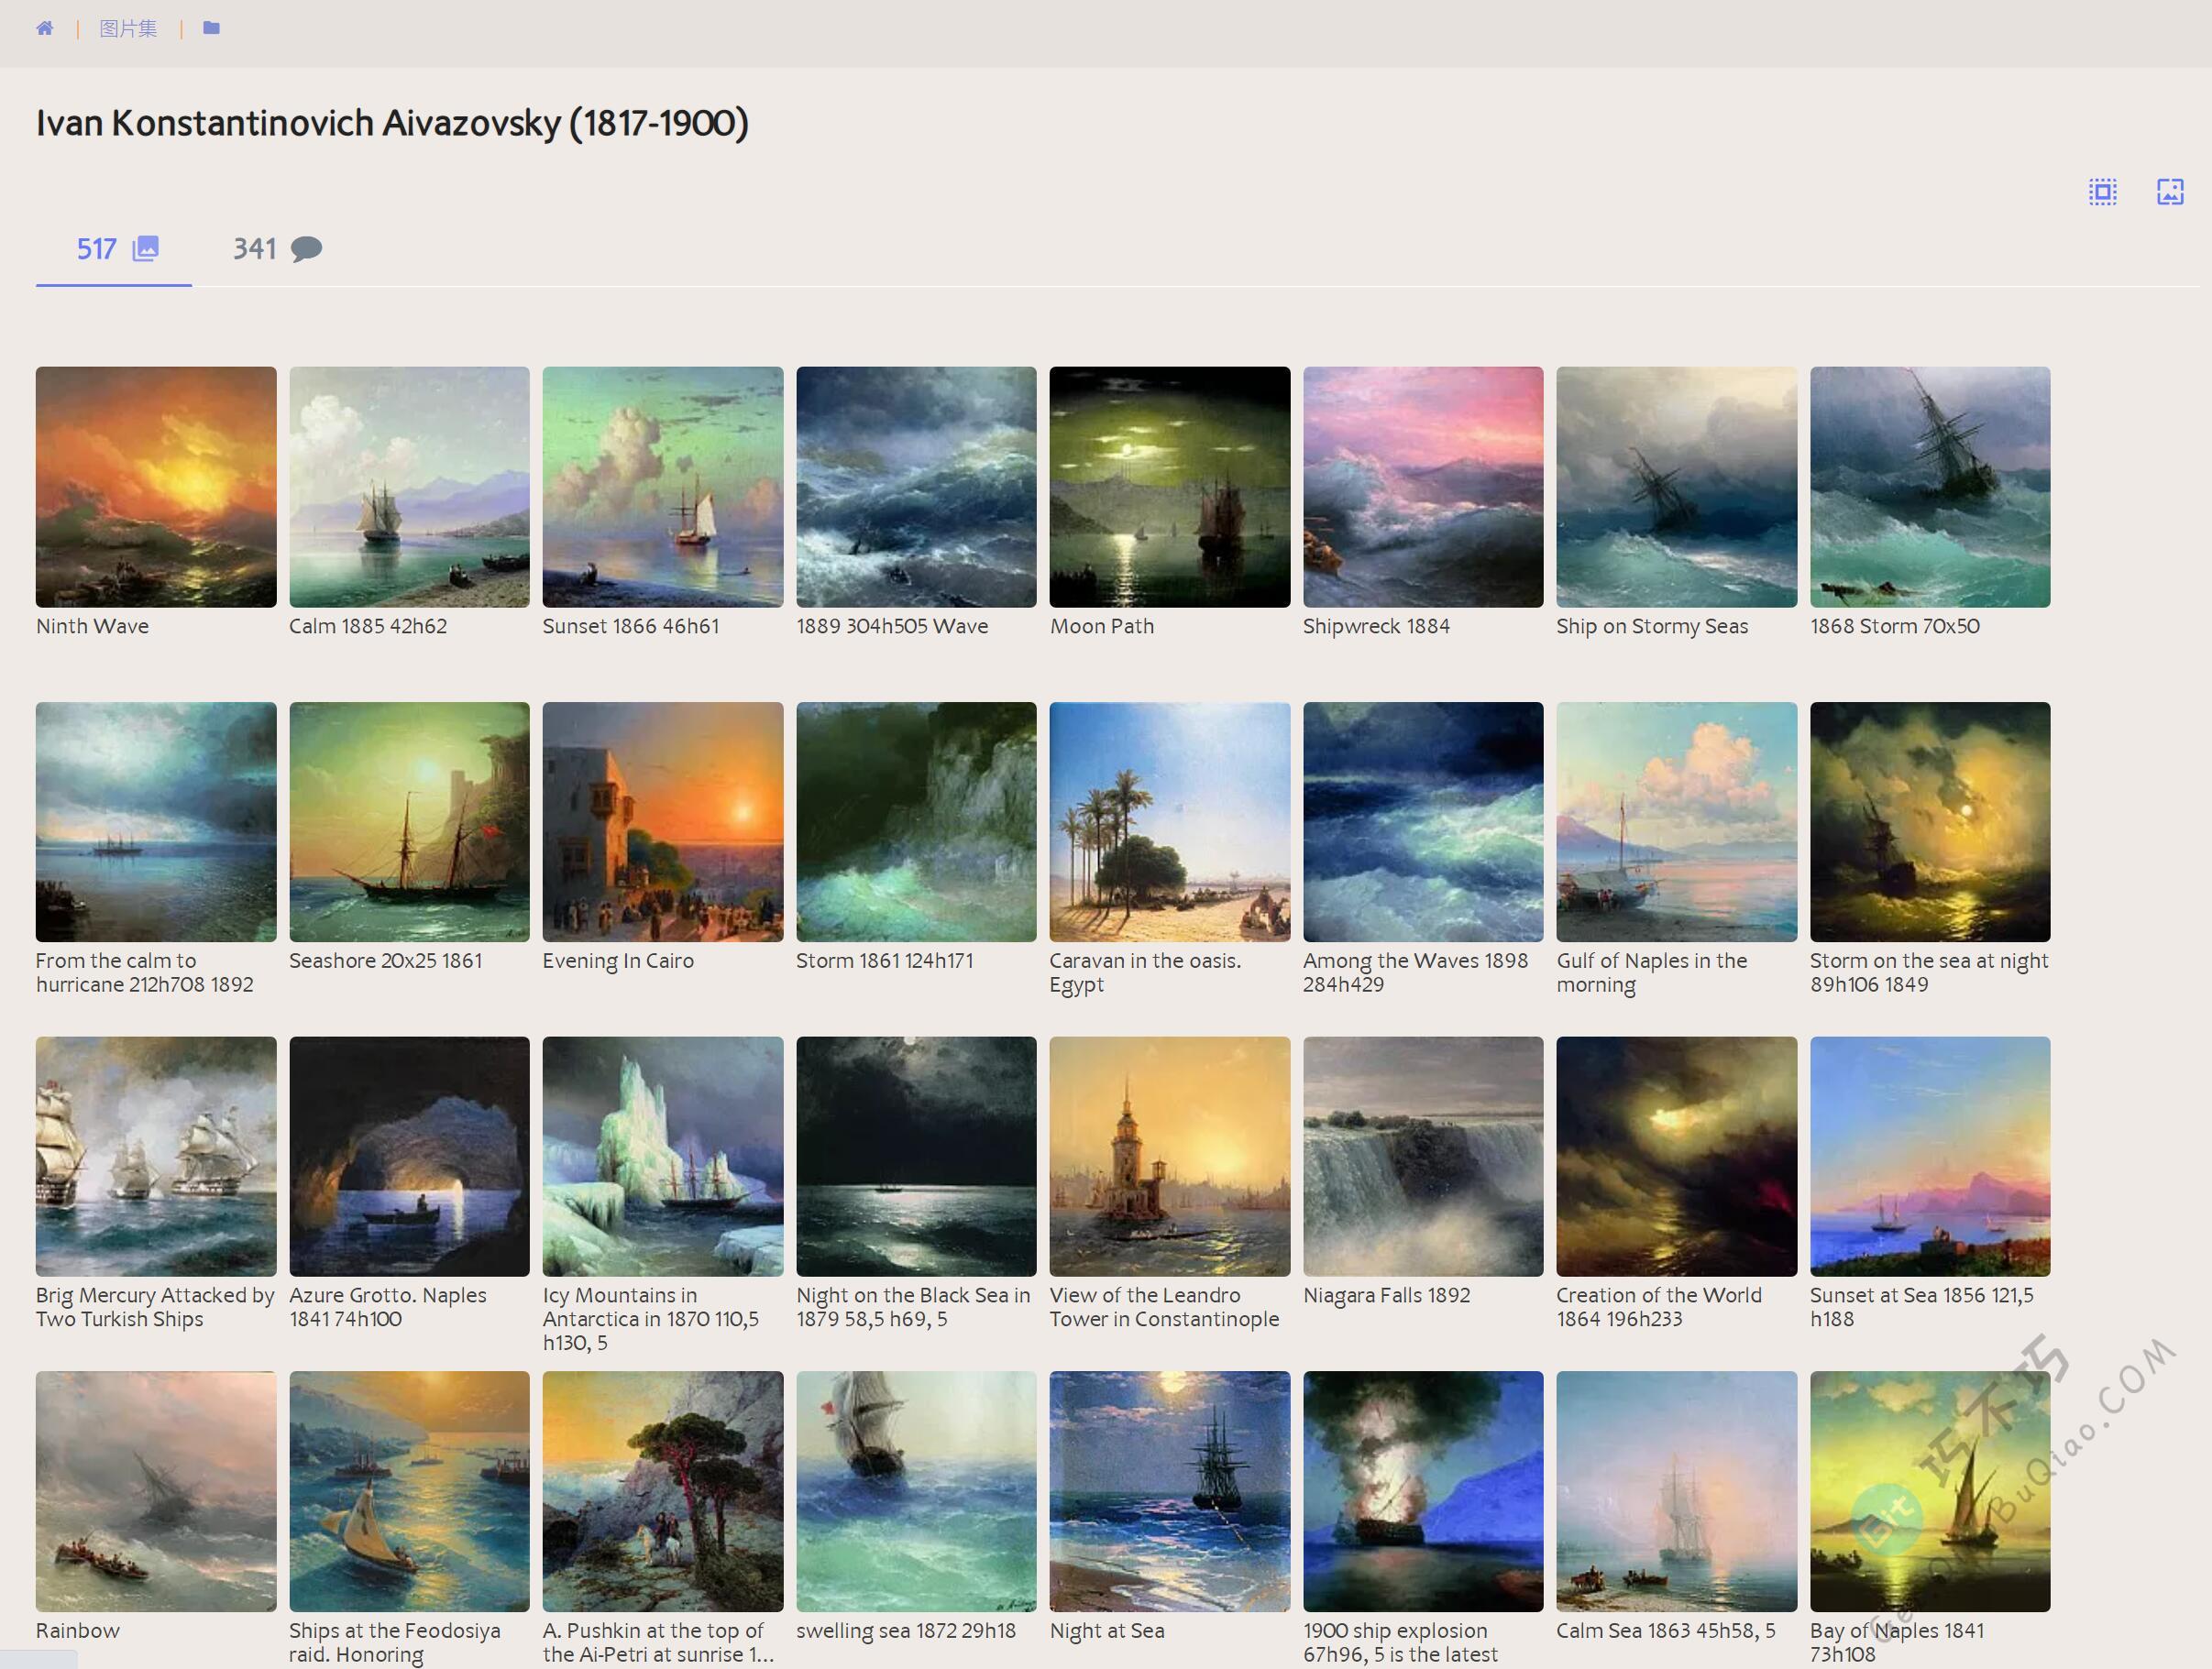
Task: Click the 'Seashore 20x25 1861' caption
Action: 385,961
